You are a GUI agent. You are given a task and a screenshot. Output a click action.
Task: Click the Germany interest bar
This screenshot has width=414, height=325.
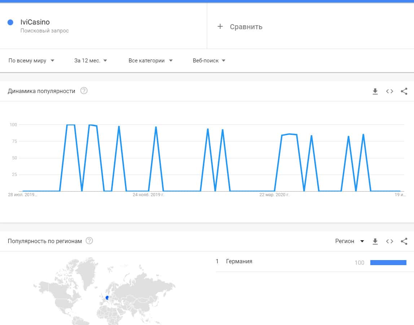388,263
